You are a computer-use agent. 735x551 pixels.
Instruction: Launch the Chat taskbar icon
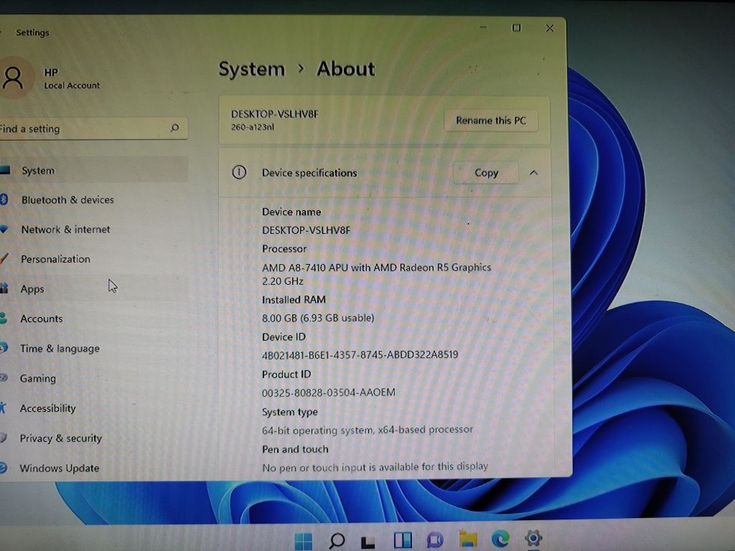[435, 540]
